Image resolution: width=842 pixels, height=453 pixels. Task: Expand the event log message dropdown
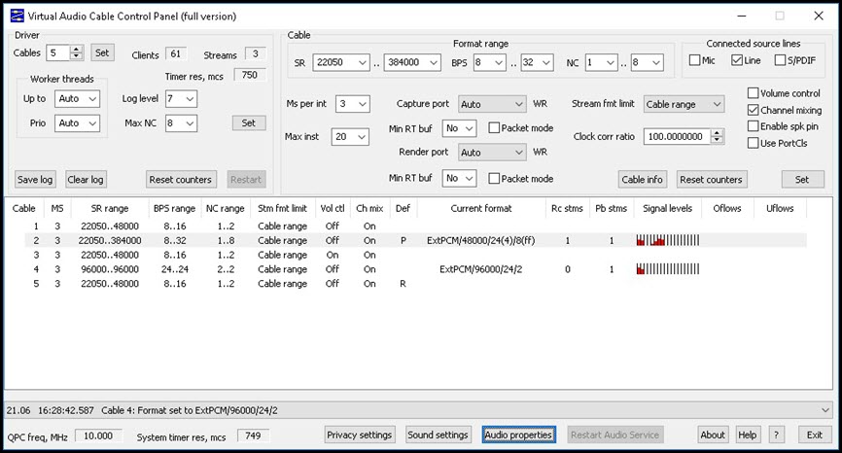point(825,410)
